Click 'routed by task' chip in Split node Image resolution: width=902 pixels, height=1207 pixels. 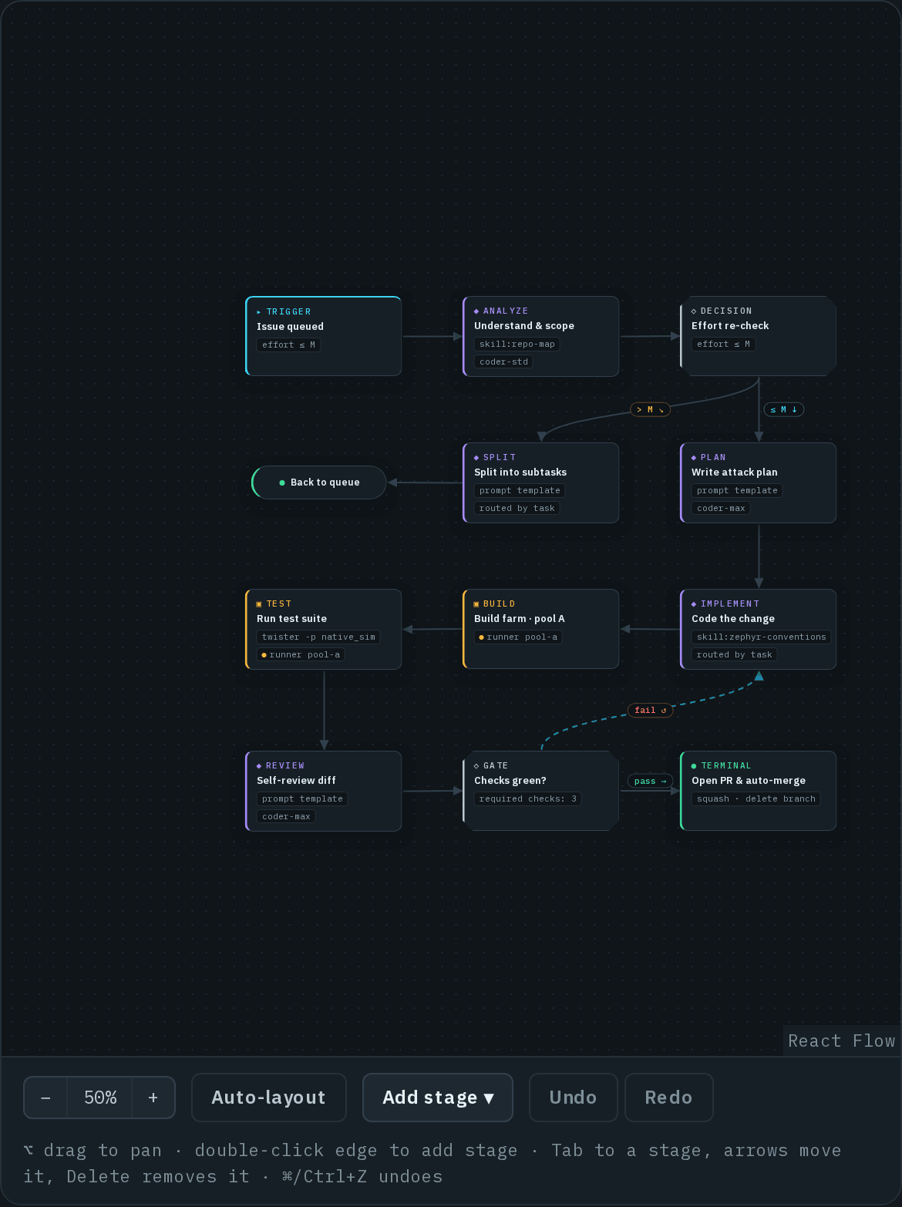click(x=517, y=508)
